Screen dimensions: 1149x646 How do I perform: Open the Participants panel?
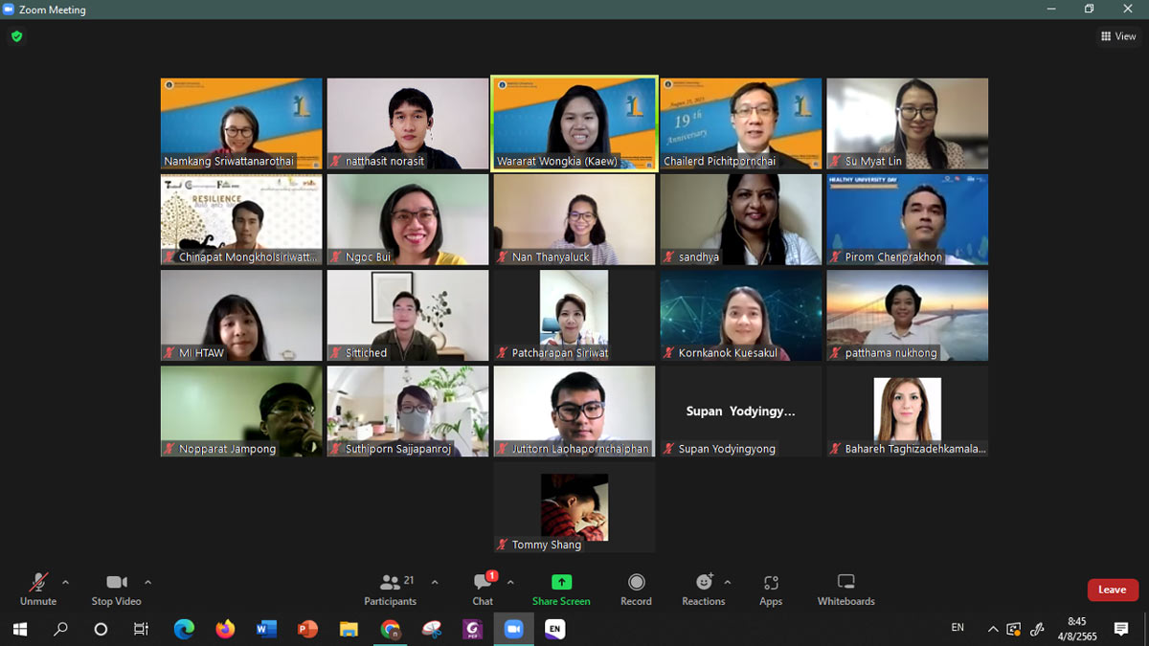pyautogui.click(x=390, y=589)
